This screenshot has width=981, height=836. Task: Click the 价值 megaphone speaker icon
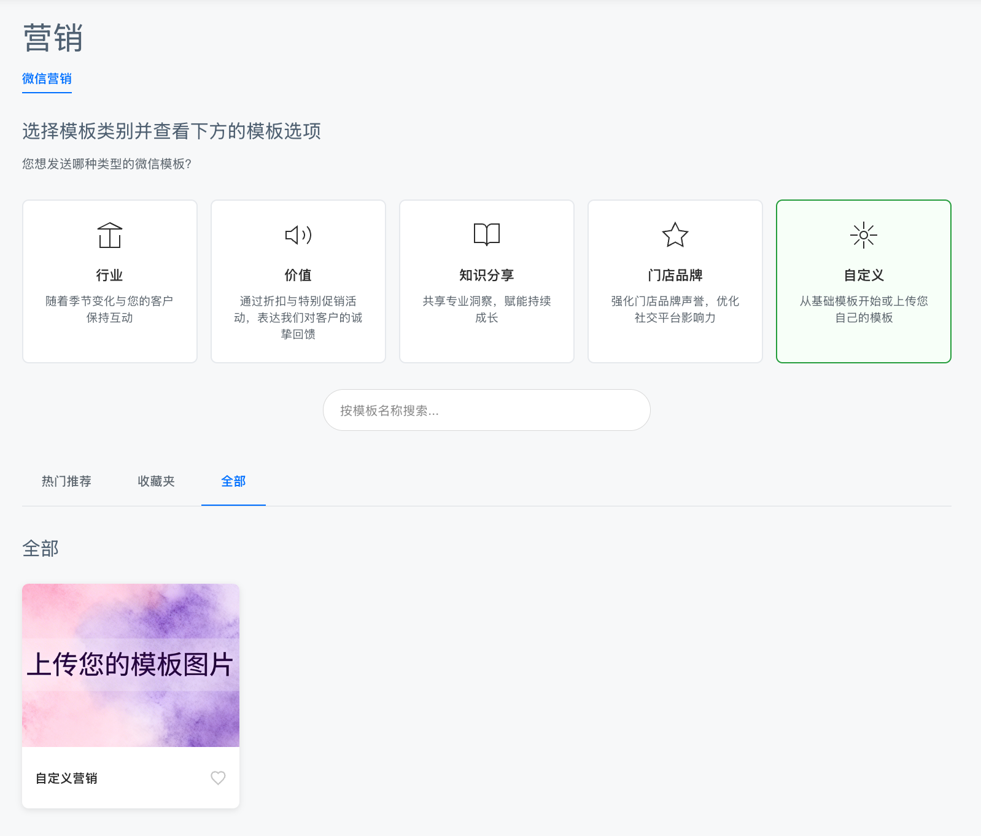point(298,235)
